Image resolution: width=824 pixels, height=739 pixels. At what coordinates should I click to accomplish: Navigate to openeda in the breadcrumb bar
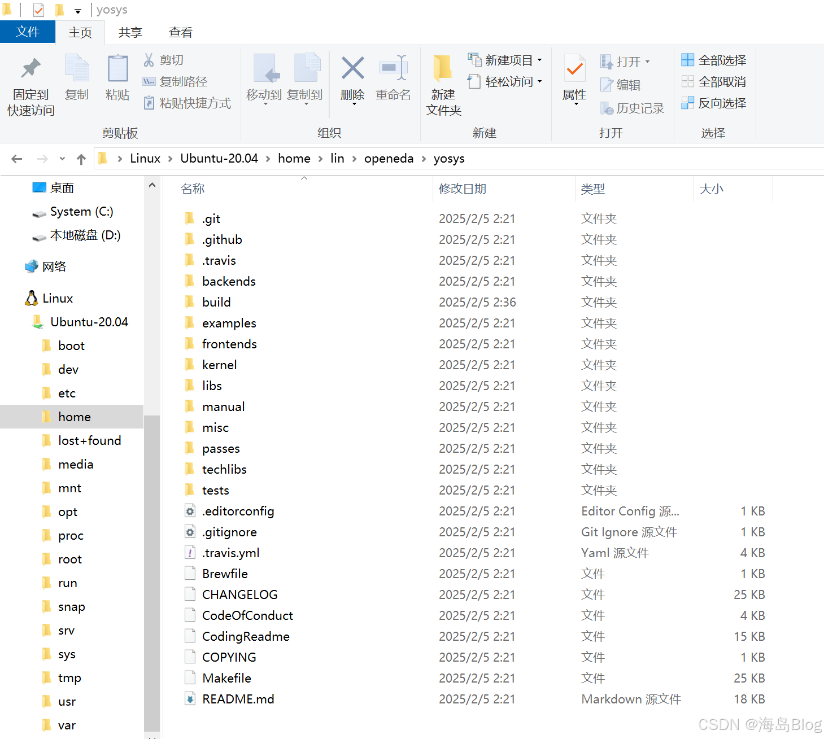pyautogui.click(x=389, y=158)
